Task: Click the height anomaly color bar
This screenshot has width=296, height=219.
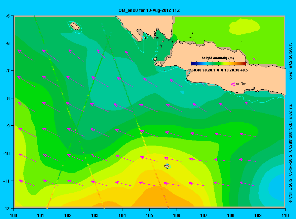Action: 218,64
